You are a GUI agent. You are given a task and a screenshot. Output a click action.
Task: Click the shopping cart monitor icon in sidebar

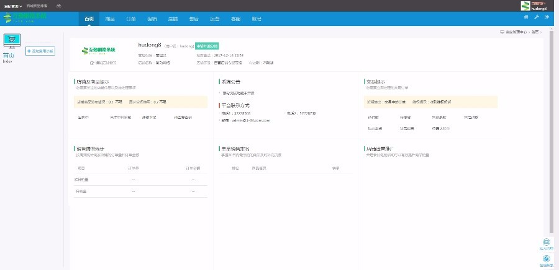[12, 41]
